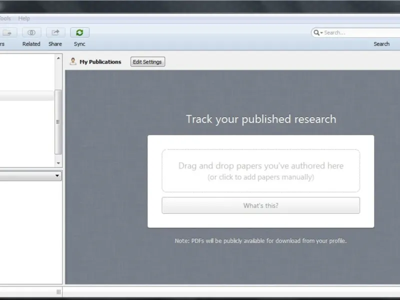Click the folder icon in toolbar

(x=7, y=32)
